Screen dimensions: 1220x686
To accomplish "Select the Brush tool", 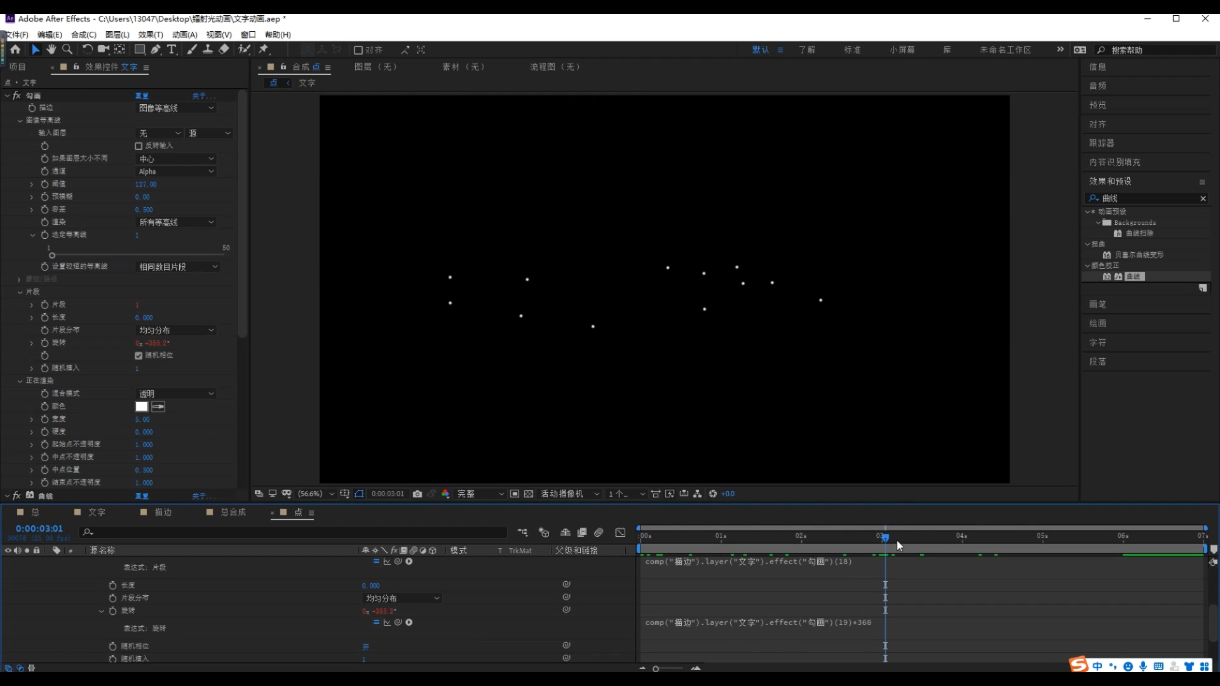I will click(x=191, y=50).
